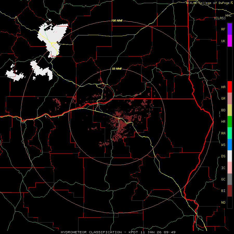This screenshot has height=234, width=234.
Task: Click the BI legend label
Action: [x=223, y=191]
